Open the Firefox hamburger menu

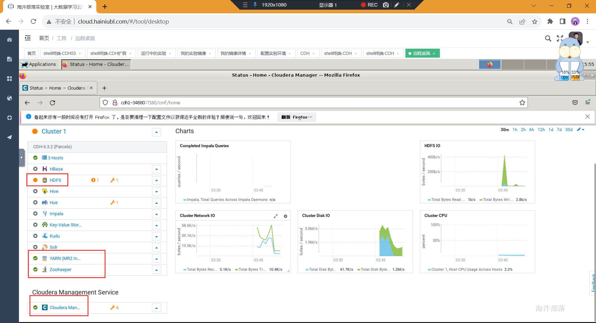[x=588, y=102]
